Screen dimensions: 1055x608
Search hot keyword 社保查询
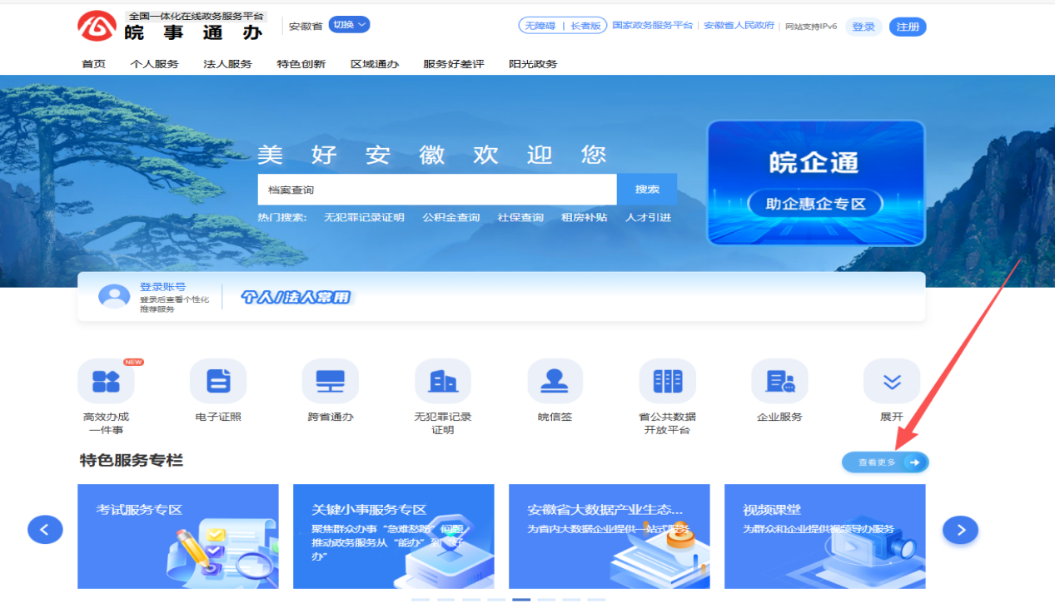tap(520, 218)
